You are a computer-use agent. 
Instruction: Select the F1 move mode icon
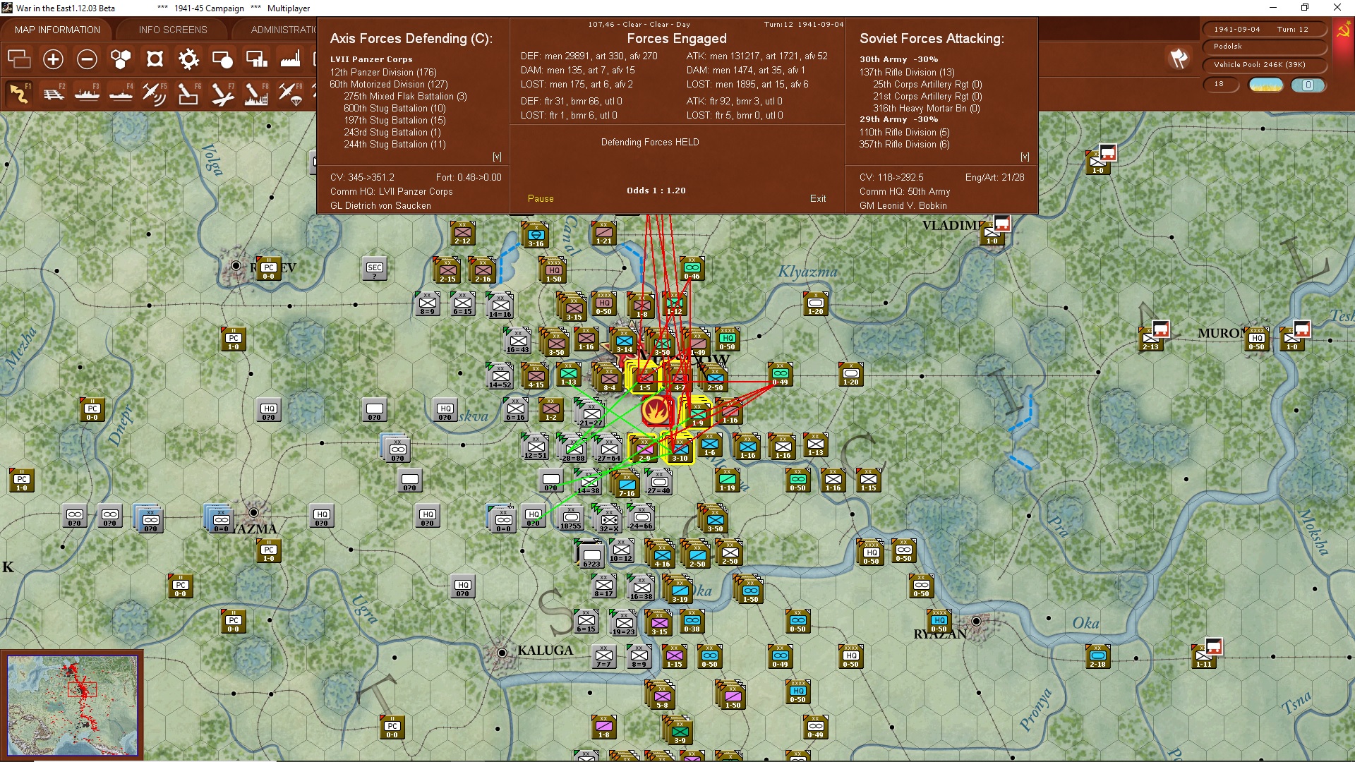[19, 94]
